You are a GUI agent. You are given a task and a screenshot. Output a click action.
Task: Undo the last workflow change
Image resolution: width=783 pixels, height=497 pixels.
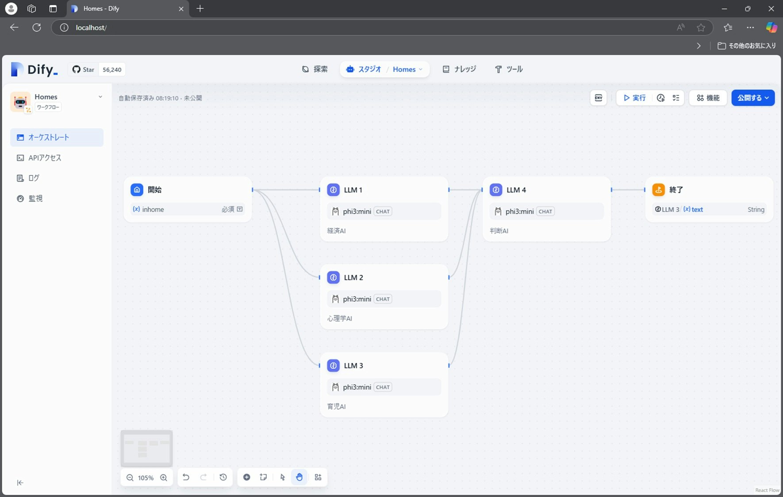[186, 477]
